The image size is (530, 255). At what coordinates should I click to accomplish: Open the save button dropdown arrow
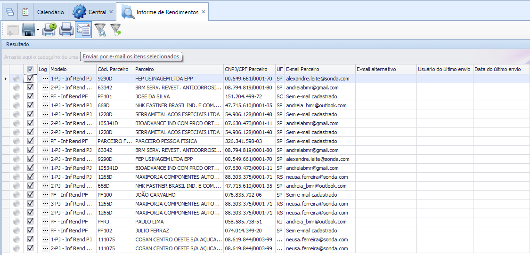pyautogui.click(x=38, y=30)
